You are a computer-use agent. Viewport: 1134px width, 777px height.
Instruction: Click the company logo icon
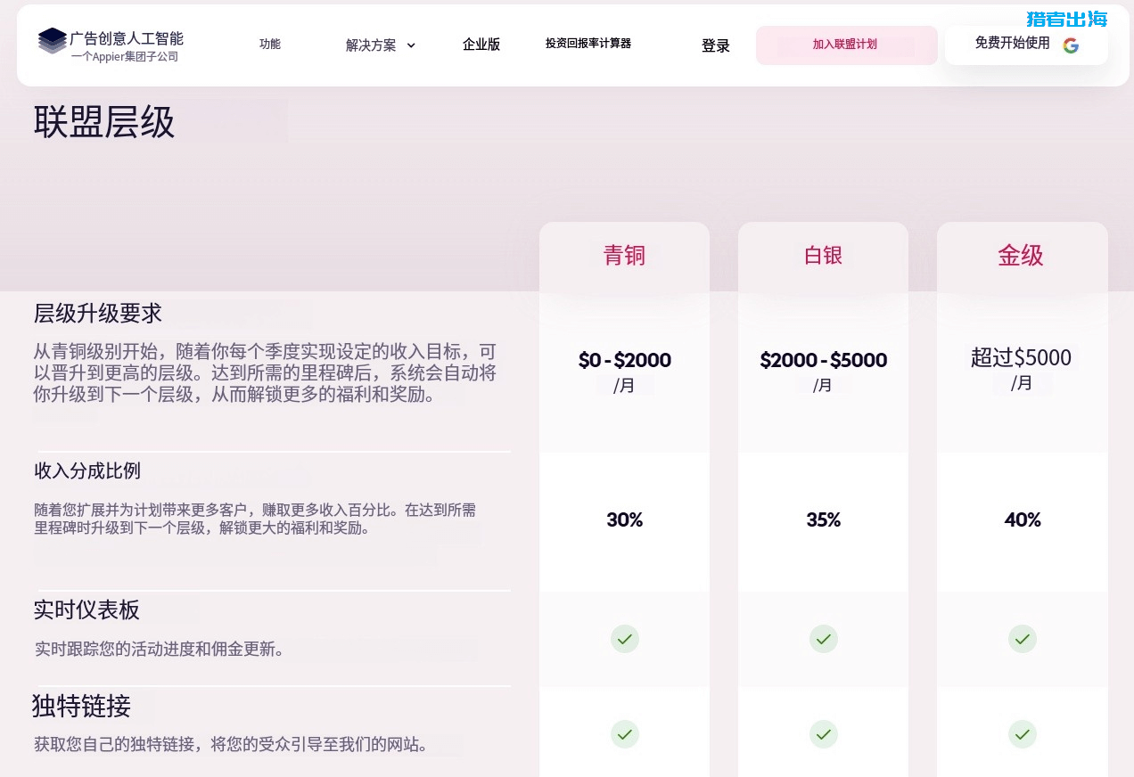point(52,41)
